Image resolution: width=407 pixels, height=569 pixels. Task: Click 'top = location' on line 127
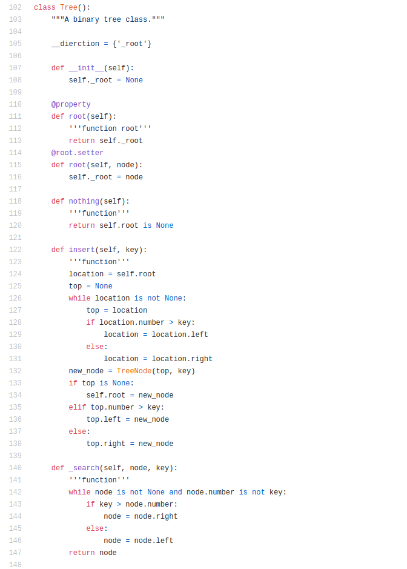pyautogui.click(x=117, y=310)
